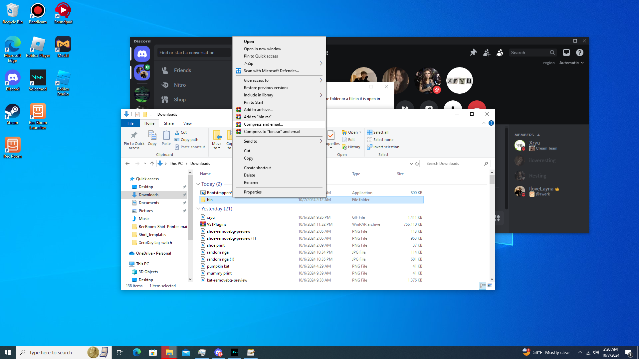Image resolution: width=639 pixels, height=359 pixels.
Task: Switch to the View ribbon tab
Action: pyautogui.click(x=187, y=123)
